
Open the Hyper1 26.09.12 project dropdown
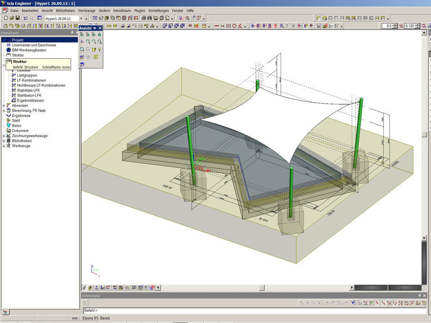tap(81, 18)
